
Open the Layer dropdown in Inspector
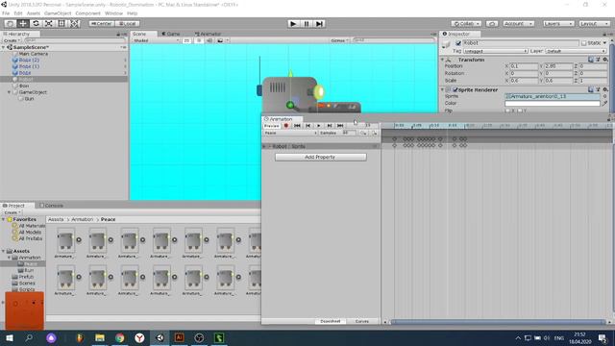pos(576,51)
